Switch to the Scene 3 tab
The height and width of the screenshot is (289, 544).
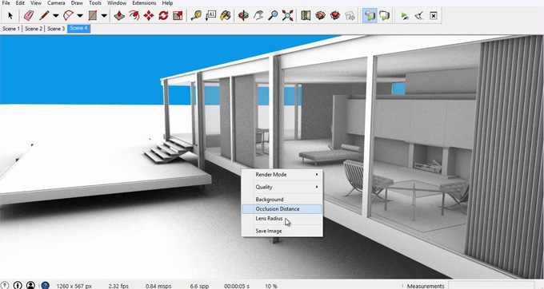pyautogui.click(x=56, y=29)
